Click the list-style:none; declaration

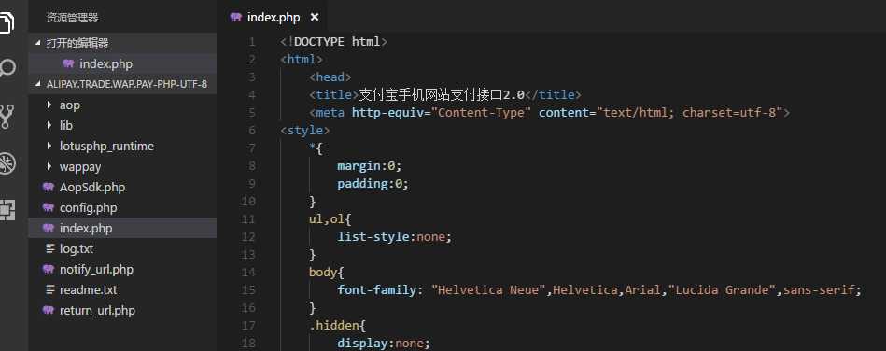[394, 237]
